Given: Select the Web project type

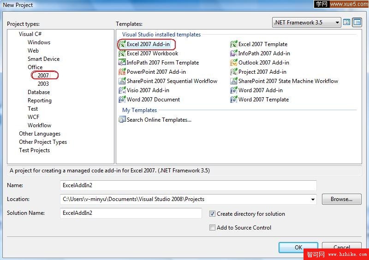Looking at the screenshot, I should point(33,51).
